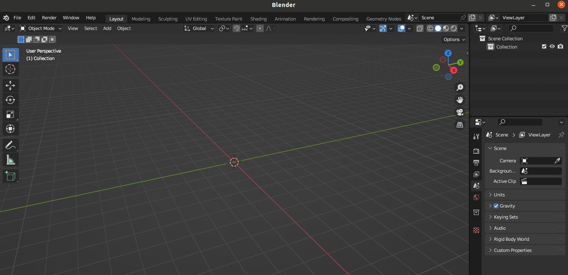Click the zoom magnifier in viewport
This screenshot has width=568, height=275.
[x=460, y=87]
